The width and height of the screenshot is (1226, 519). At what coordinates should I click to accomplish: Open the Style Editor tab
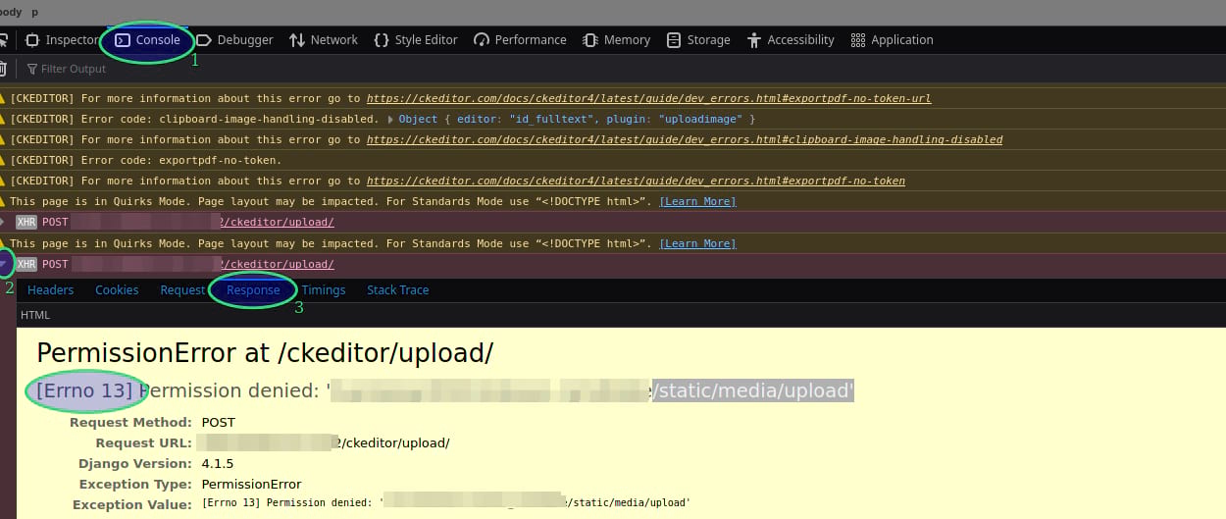point(415,40)
